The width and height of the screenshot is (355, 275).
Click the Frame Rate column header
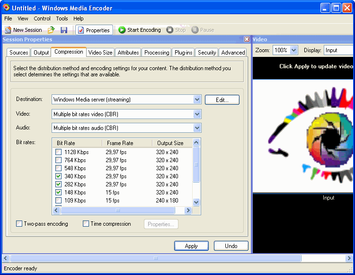[x=127, y=143]
